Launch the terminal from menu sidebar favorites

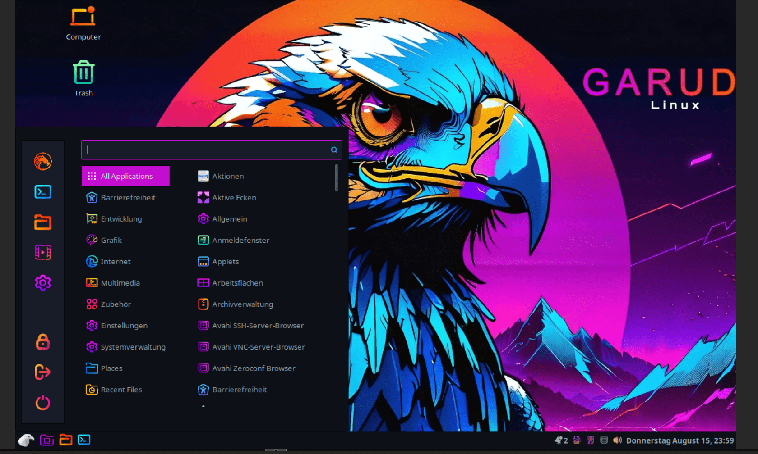click(x=43, y=192)
